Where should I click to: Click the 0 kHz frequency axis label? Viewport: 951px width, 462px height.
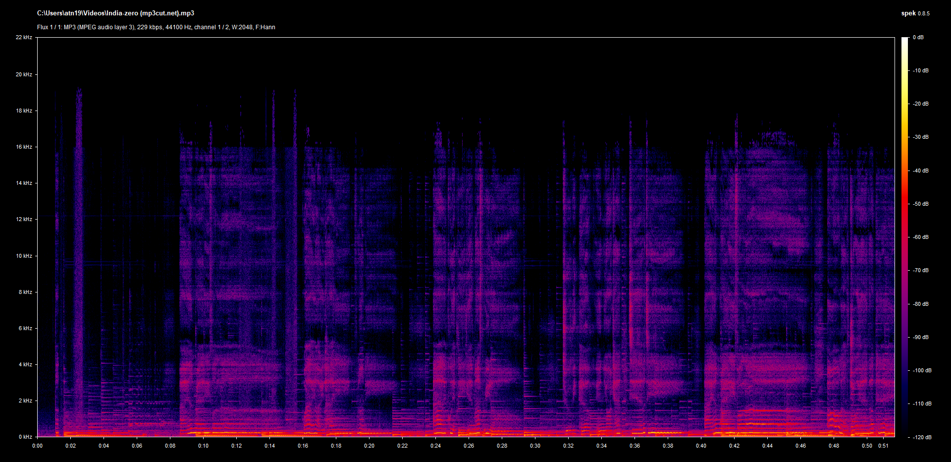coord(25,437)
